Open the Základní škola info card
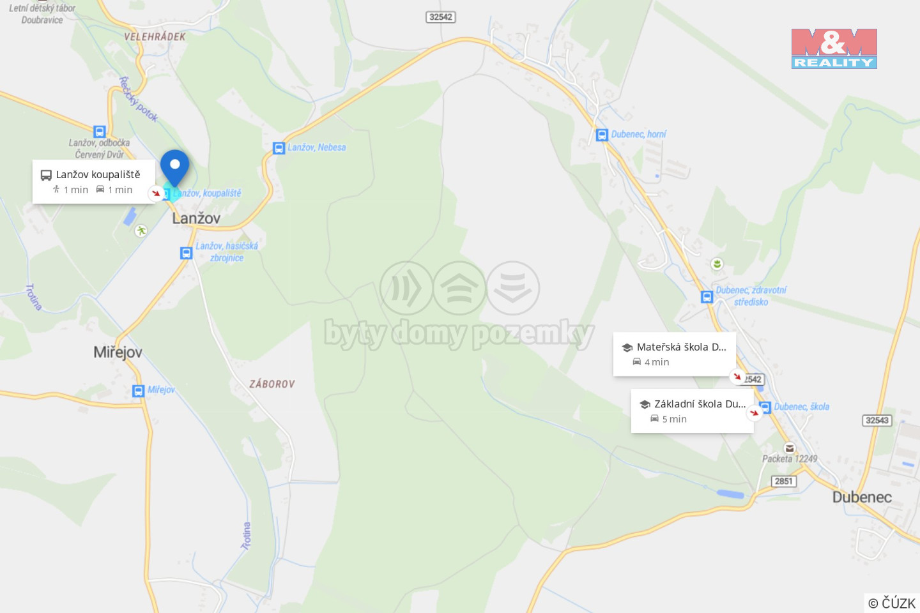920x613 pixels. [x=693, y=411]
